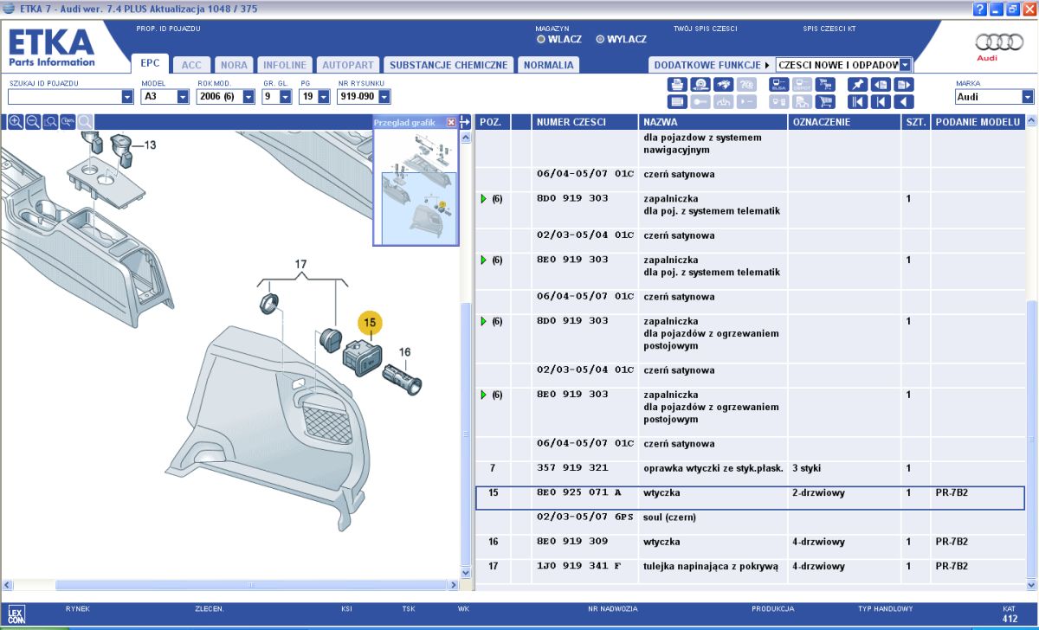Switch to the EPC tab
Image resolution: width=1039 pixels, height=630 pixels.
tap(150, 64)
